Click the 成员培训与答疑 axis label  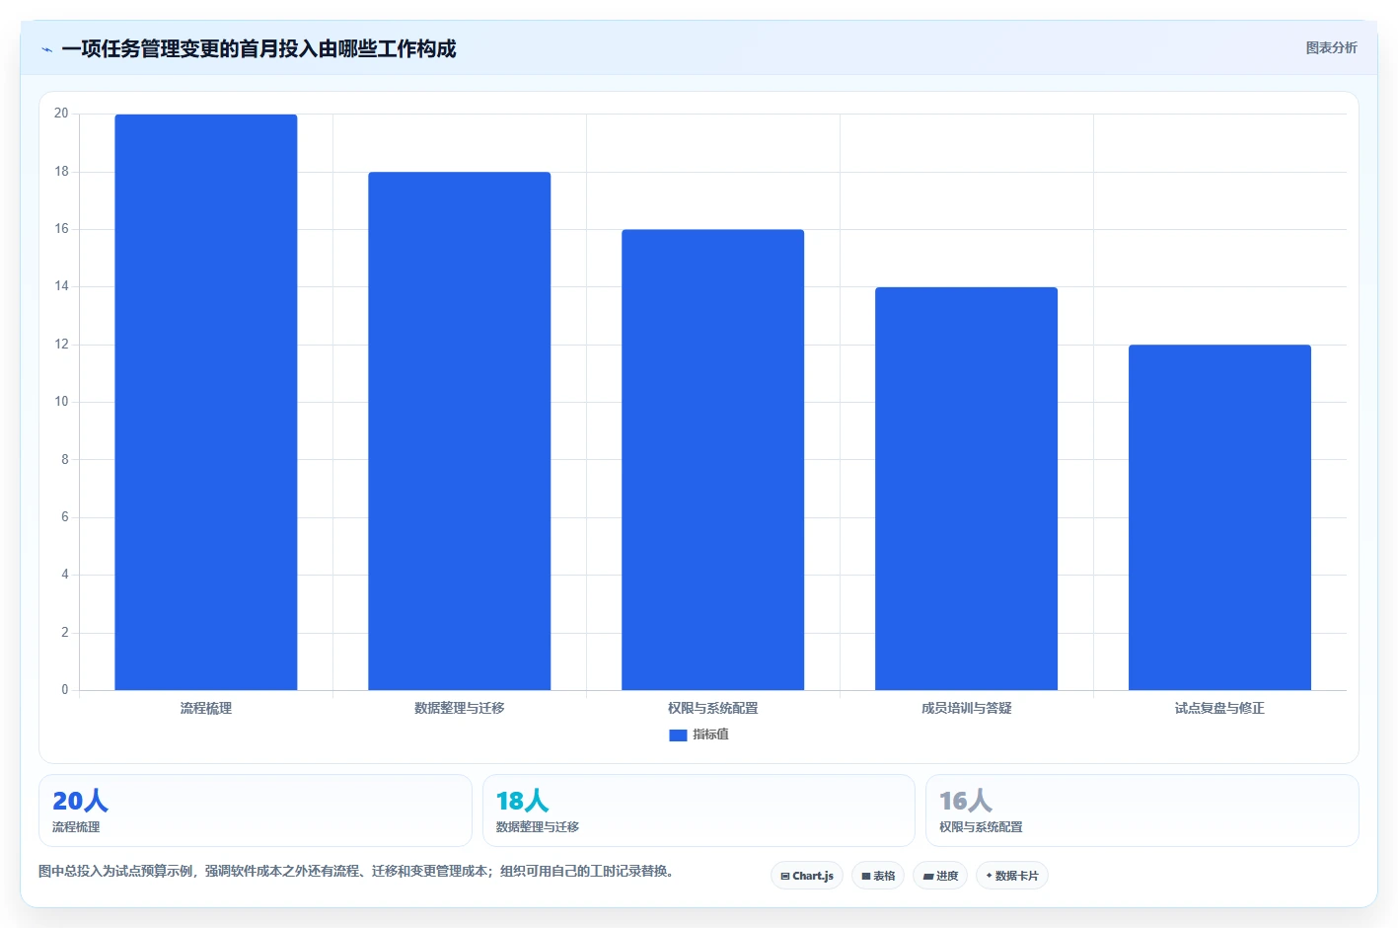click(x=967, y=708)
